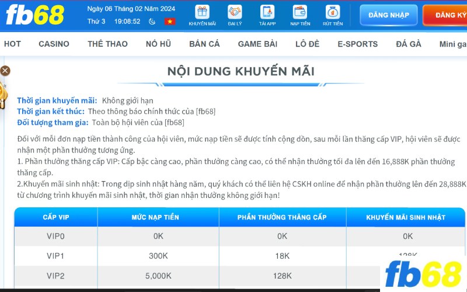Click the VIP0 table cell
Viewport: 467px width, 292px height.
55,237
